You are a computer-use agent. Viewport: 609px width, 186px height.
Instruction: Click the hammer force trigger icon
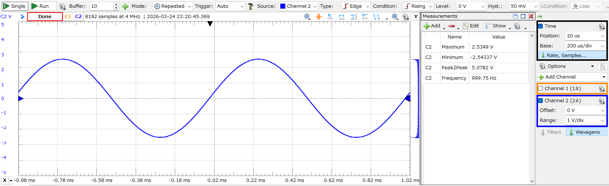click(x=251, y=6)
